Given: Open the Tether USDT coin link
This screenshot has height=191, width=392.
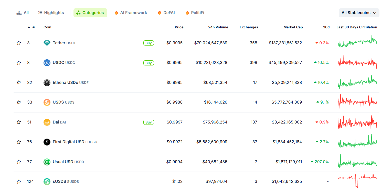Looking at the screenshot, I should [64, 43].
